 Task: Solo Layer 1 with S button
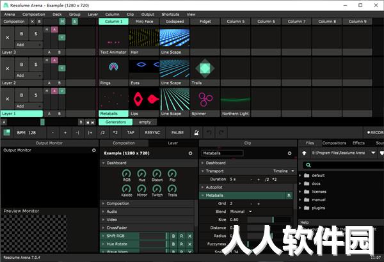(x=36, y=95)
